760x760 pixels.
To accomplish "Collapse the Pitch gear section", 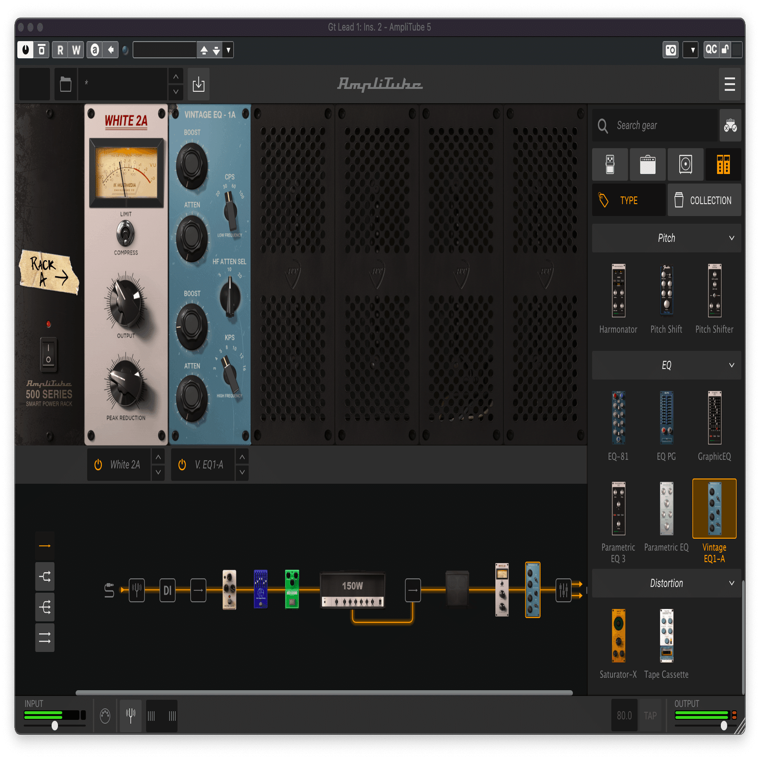I will 666,238.
